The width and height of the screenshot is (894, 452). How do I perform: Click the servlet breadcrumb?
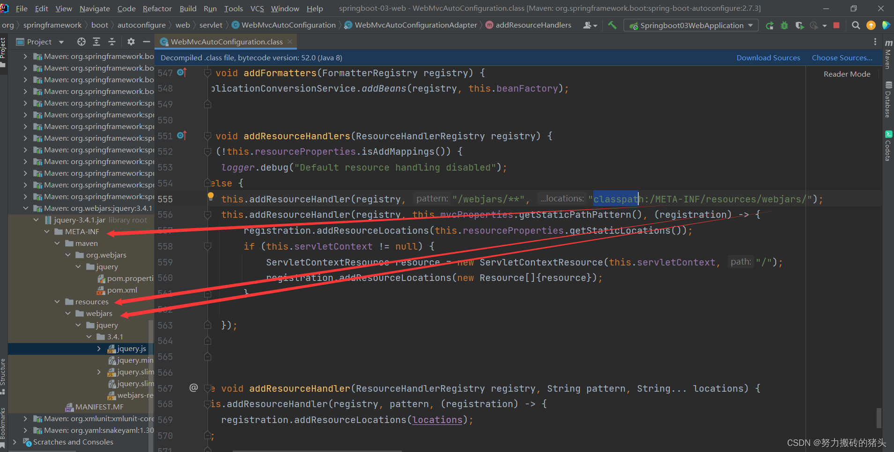[211, 25]
